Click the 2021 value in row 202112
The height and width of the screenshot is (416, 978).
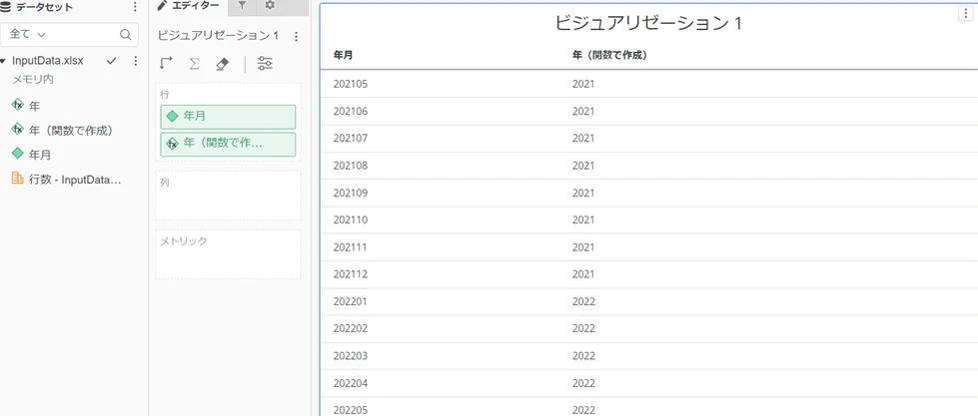point(583,274)
